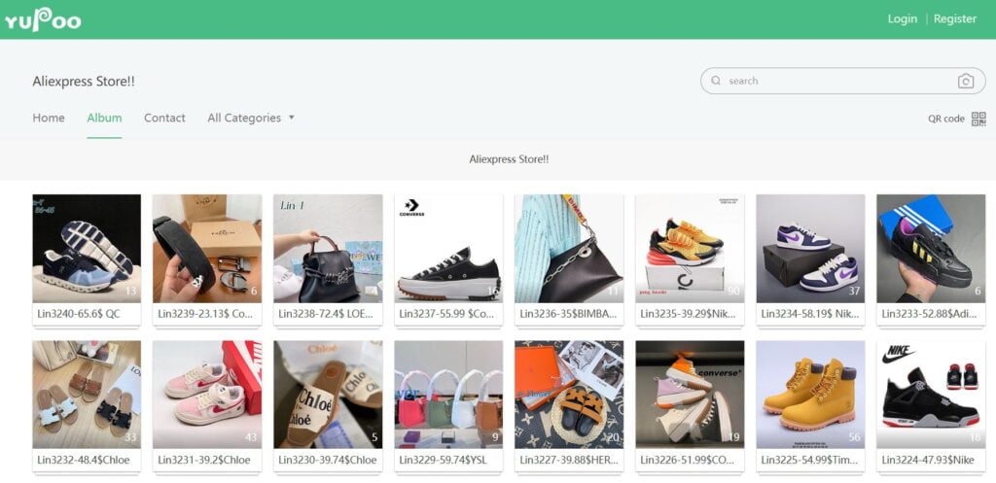The height and width of the screenshot is (483, 996).
Task: Open Lin3239 belt album thumbnail
Action: click(x=207, y=248)
